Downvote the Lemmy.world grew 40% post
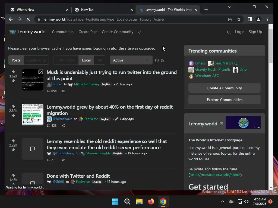 (x=13, y=115)
